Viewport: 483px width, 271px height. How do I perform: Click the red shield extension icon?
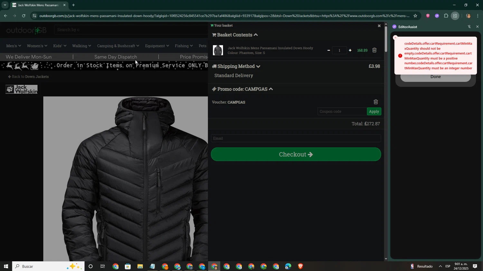[x=428, y=16]
